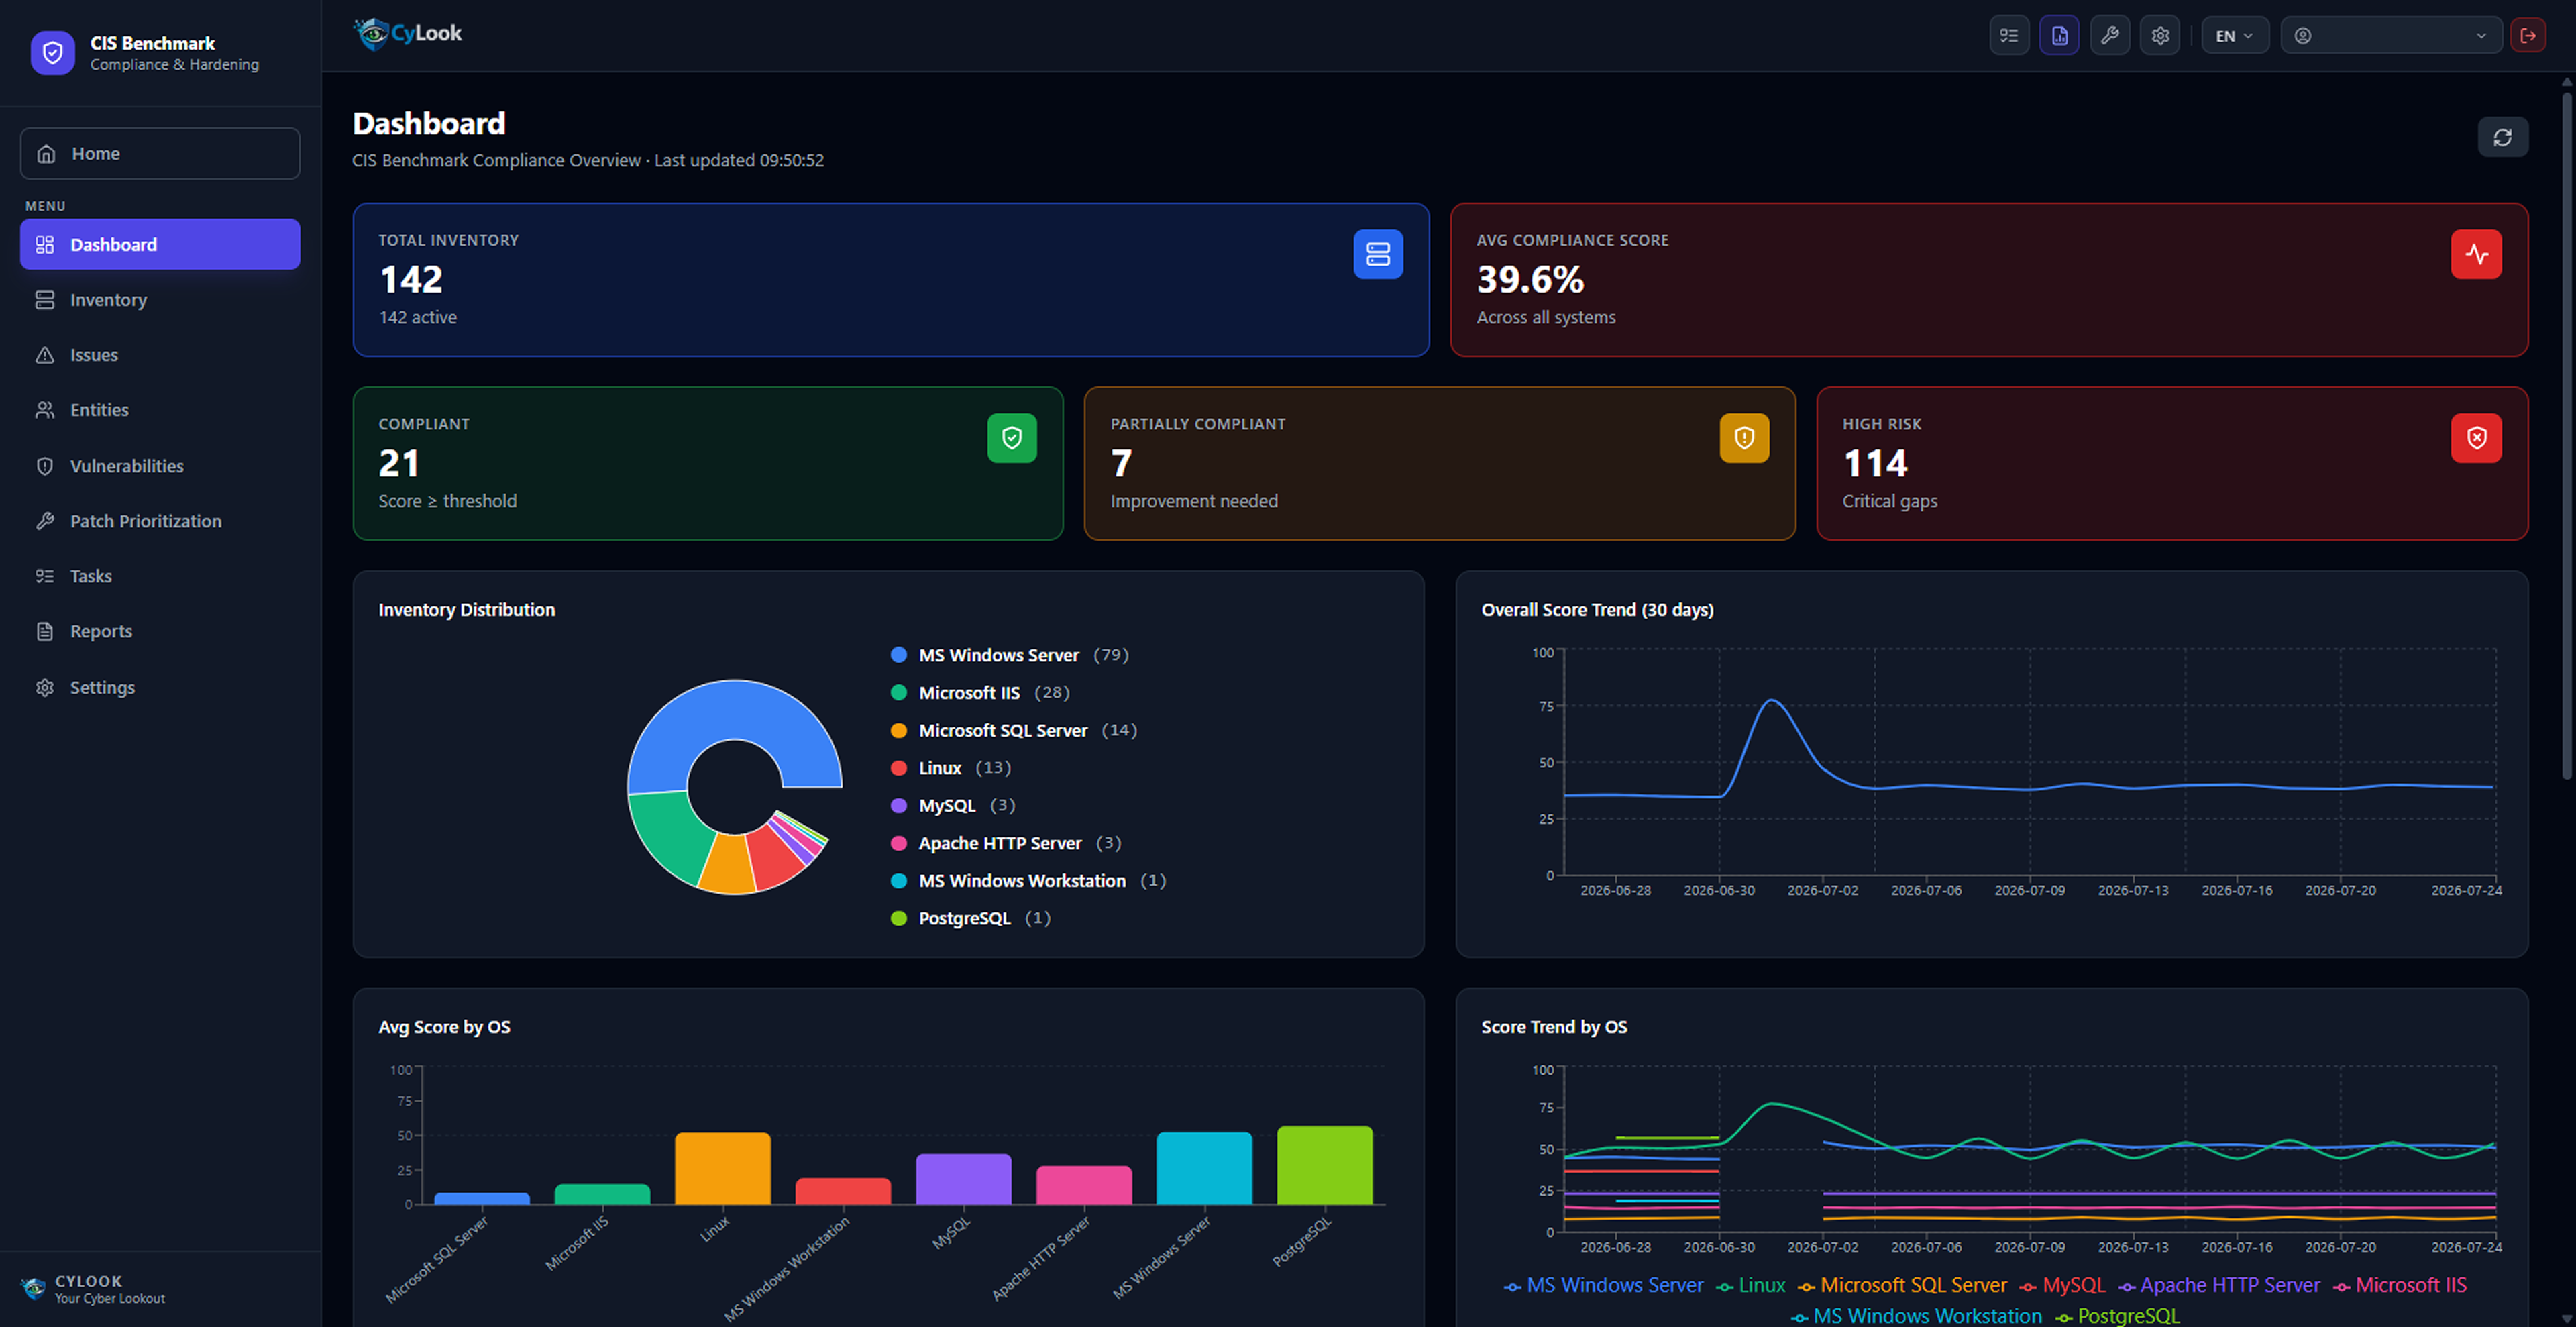Image resolution: width=2576 pixels, height=1327 pixels.
Task: Toggle Microsoft IIS series in trend legend
Action: (2400, 1286)
